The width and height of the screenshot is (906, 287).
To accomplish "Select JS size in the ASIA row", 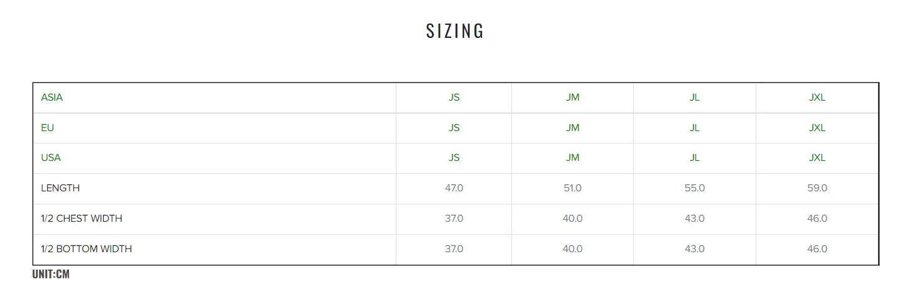I will 454,98.
